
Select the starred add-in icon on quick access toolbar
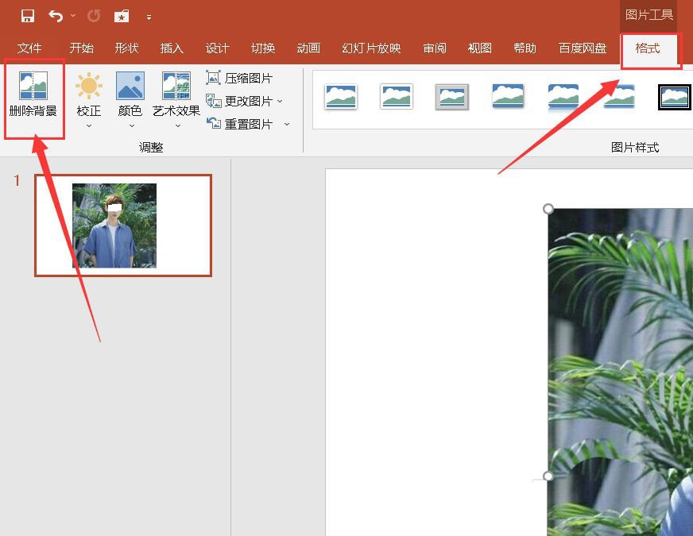point(122,14)
